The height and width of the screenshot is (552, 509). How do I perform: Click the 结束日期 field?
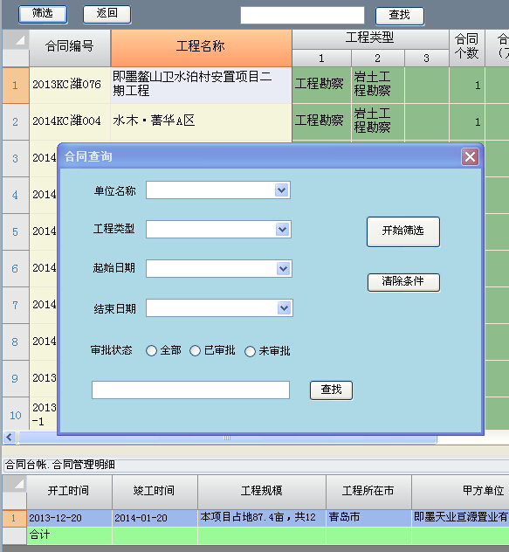219,308
